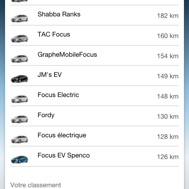Select the blue car icon for Focus EV Spenco
Image resolution: width=189 pixels, height=189 pixels.
[x=20, y=159]
